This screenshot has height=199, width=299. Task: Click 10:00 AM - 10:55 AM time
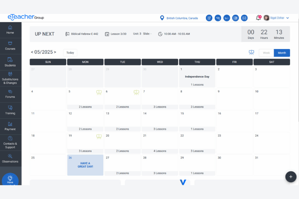click(177, 34)
